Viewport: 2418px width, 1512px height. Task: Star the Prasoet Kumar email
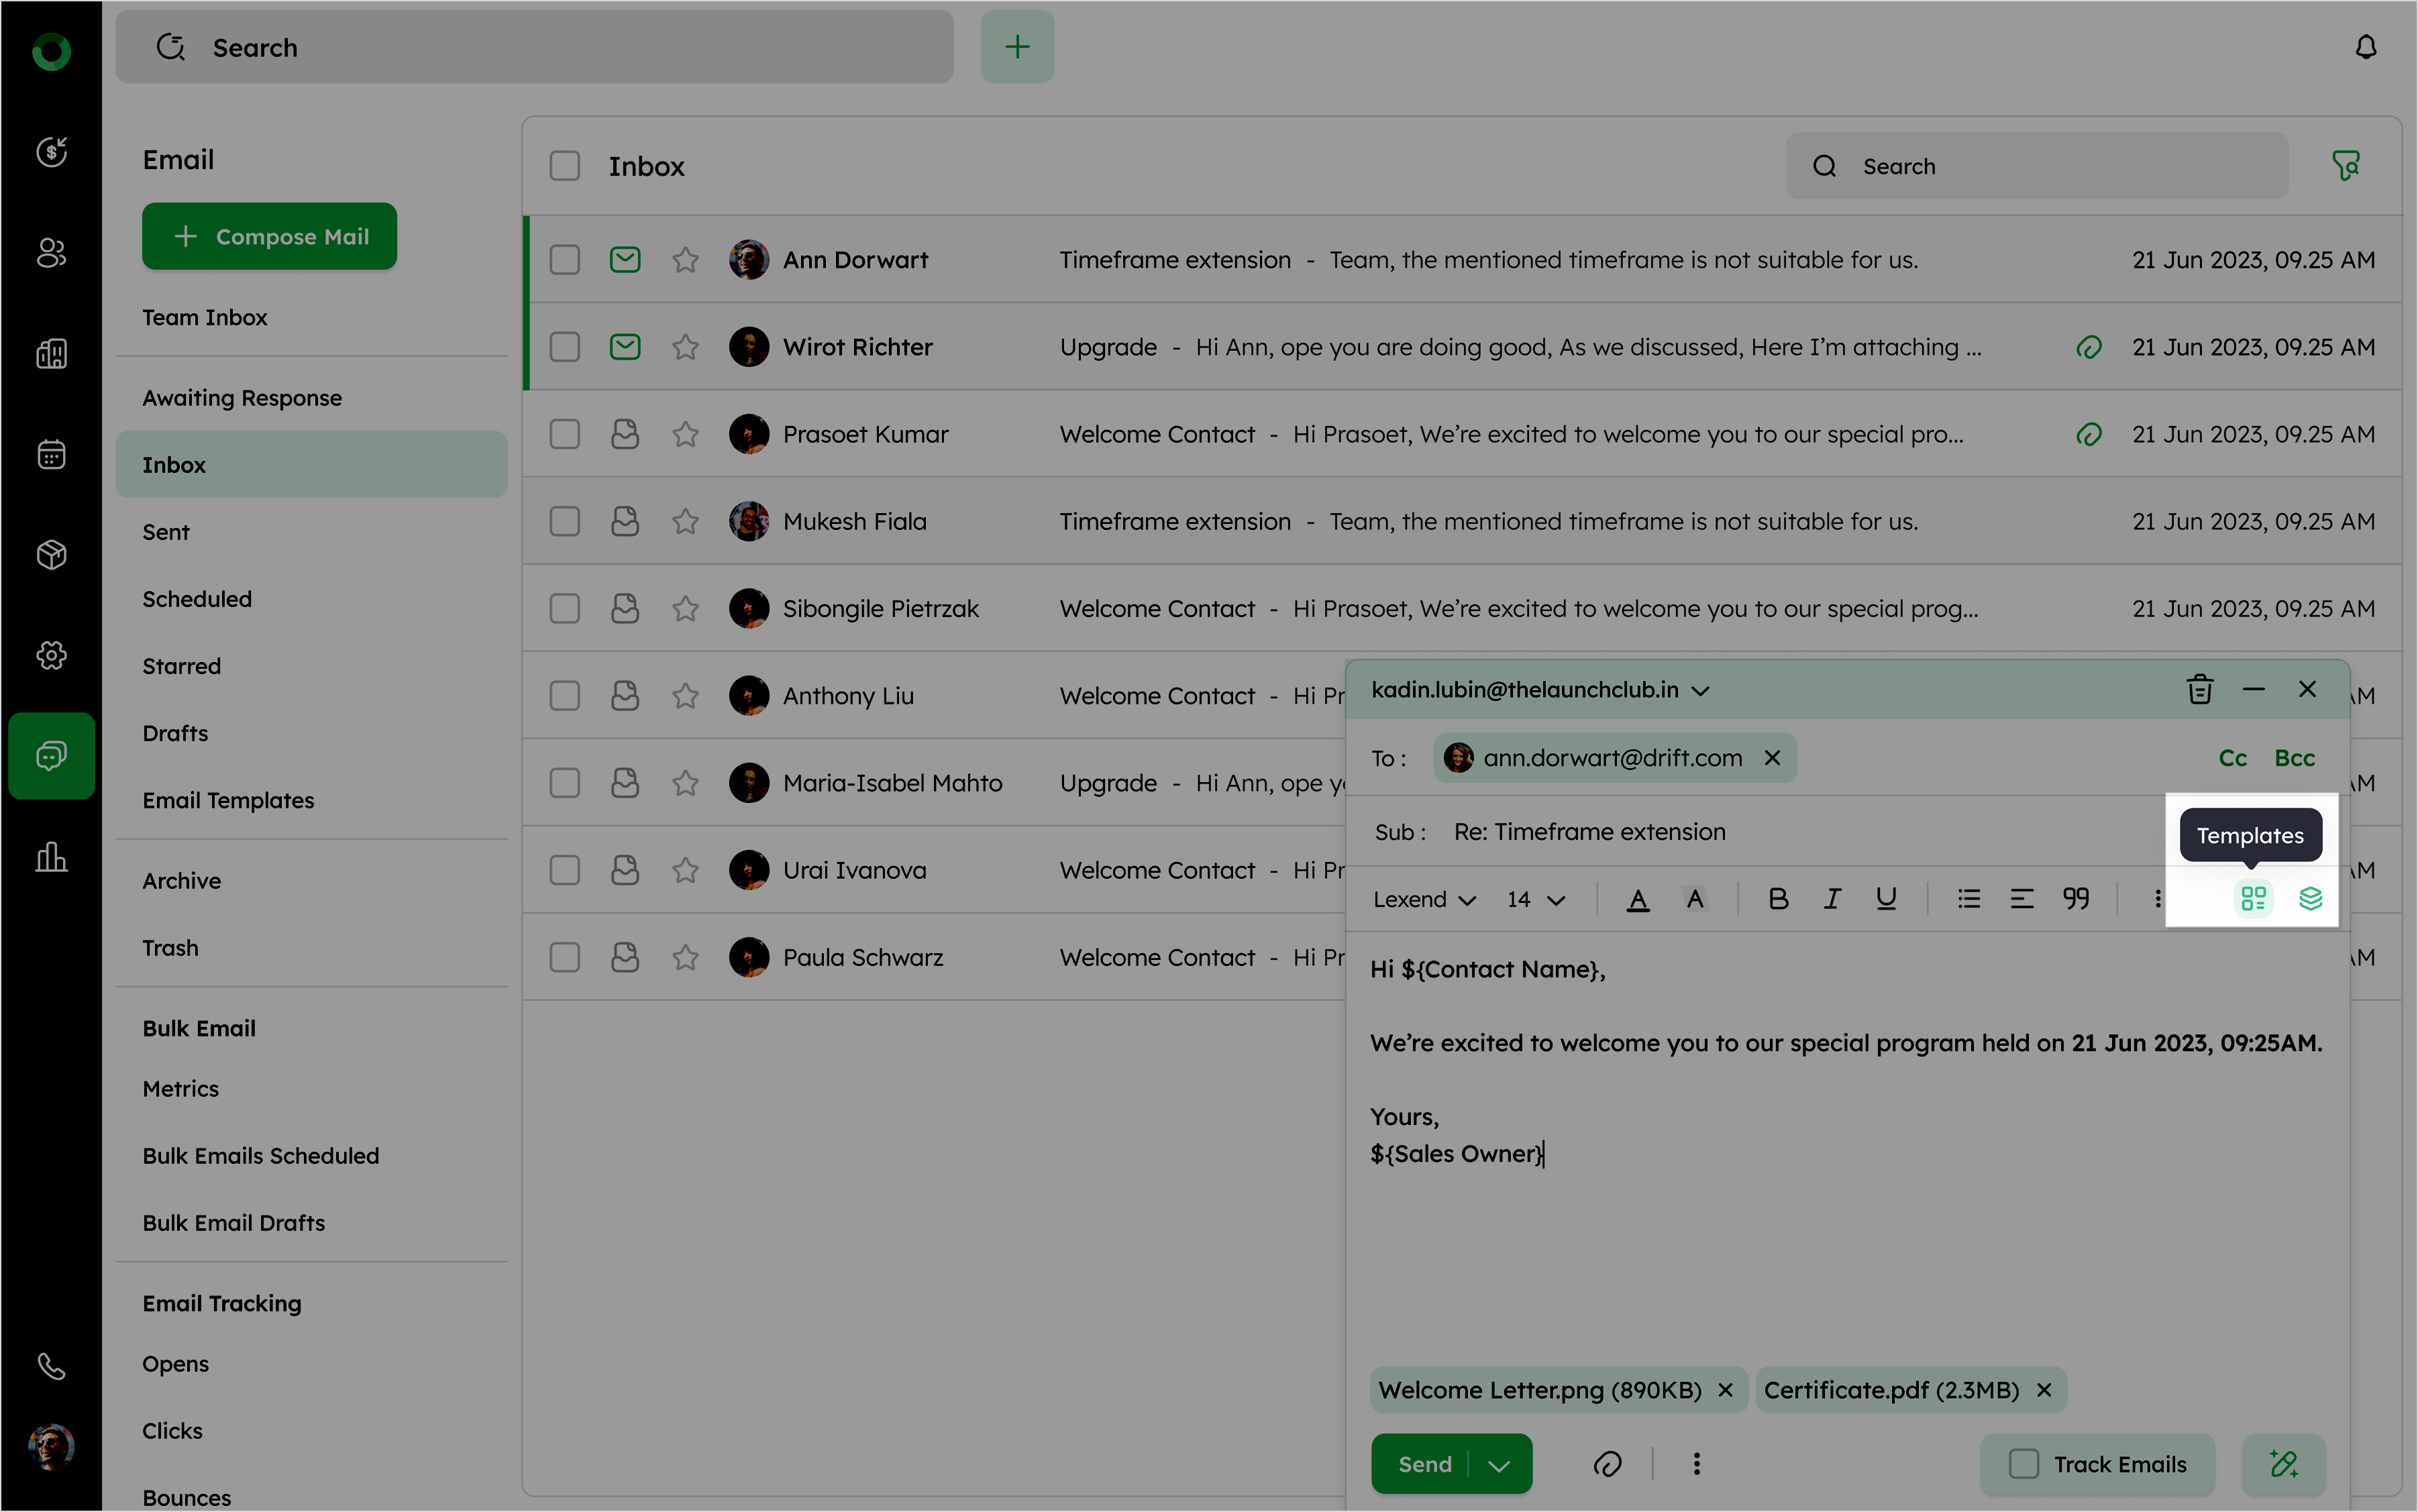click(685, 434)
